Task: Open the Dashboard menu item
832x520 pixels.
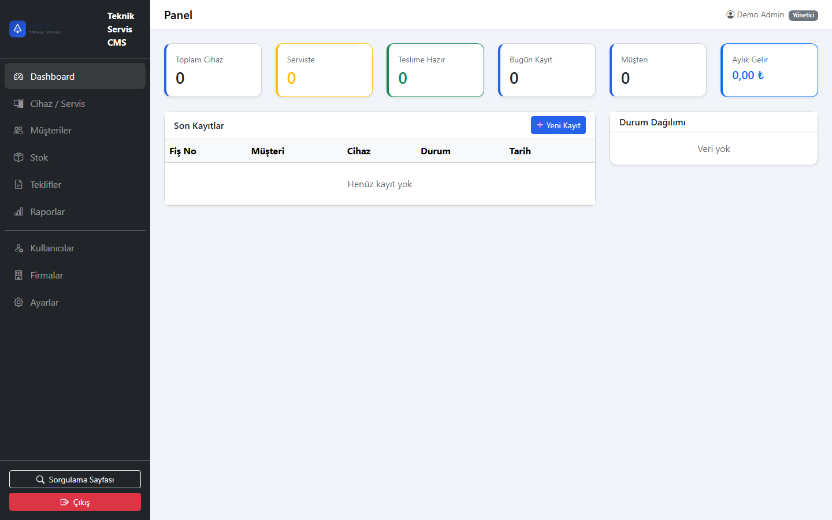Action: tap(75, 76)
